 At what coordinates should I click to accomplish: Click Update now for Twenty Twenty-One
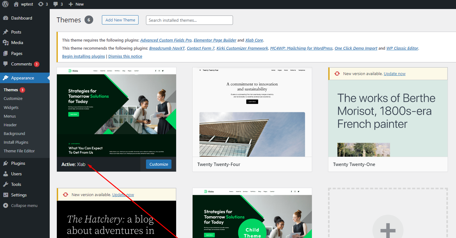pos(394,74)
